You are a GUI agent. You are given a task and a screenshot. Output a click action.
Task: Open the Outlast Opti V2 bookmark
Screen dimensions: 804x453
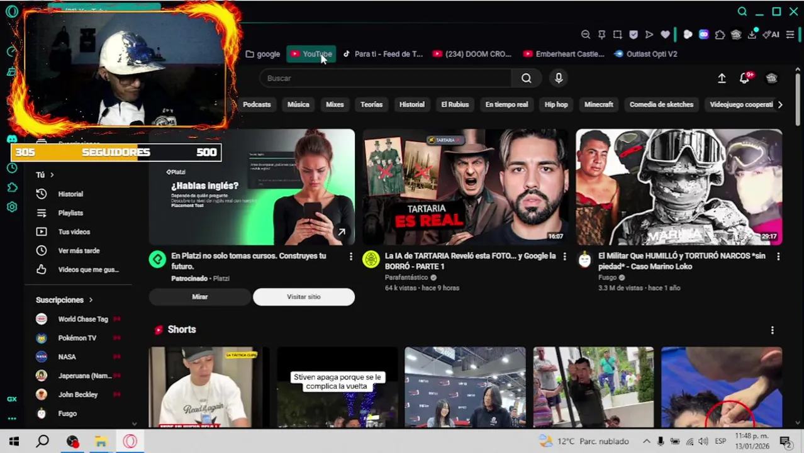(x=645, y=54)
